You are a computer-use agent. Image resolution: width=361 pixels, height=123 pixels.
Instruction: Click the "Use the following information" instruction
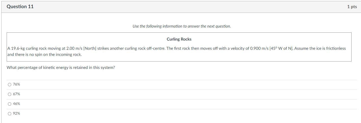point(182,26)
